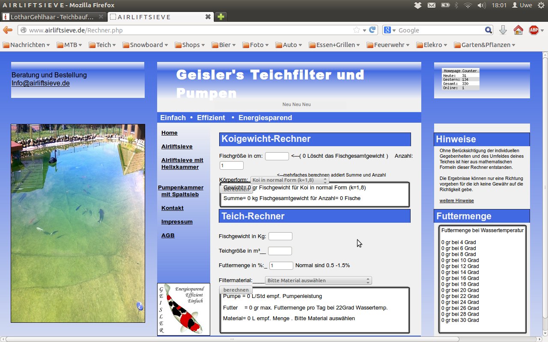Bookmark this page with the star icon
This screenshot has height=342, width=548.
pos(356,30)
